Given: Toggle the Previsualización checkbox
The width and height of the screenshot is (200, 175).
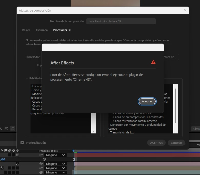Looking at the screenshot, I should click(x=22, y=143).
